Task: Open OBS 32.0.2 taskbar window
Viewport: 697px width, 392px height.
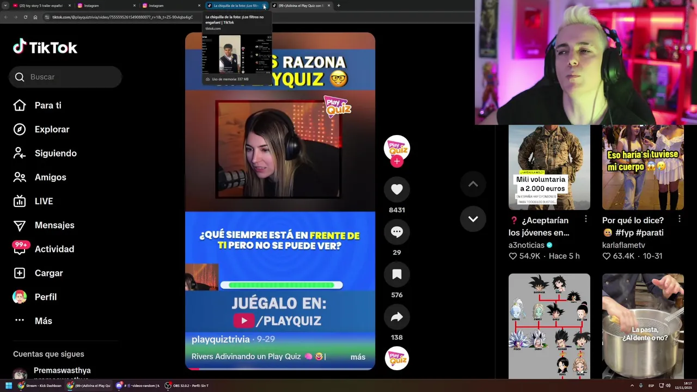Action: pos(187,385)
